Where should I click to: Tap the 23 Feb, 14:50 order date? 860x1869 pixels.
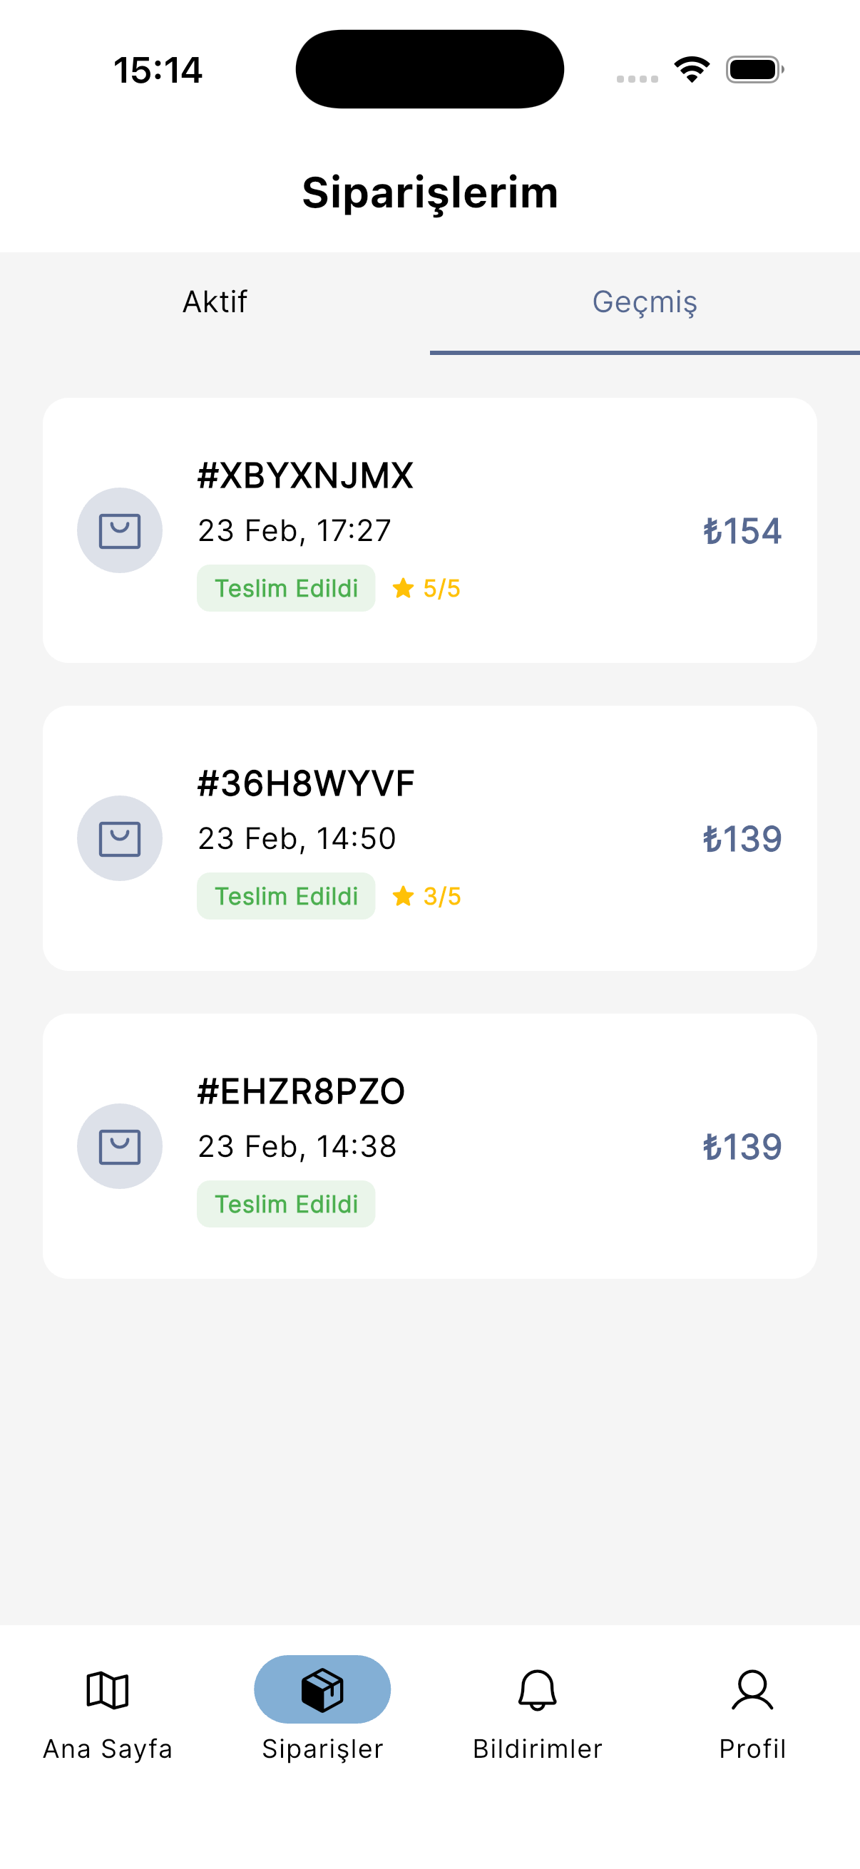297,839
